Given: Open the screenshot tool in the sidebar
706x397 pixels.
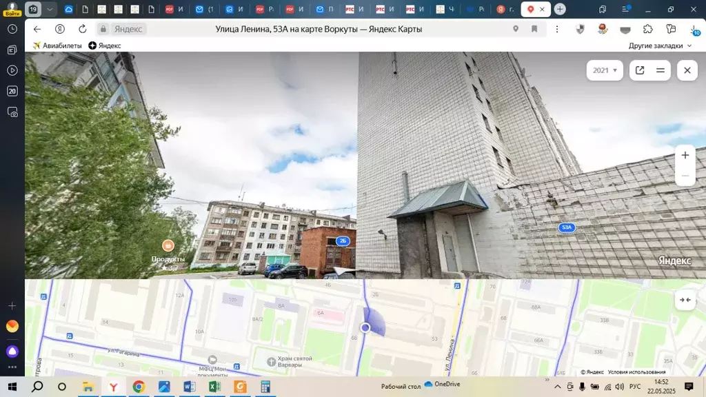Looking at the screenshot, I should 12,112.
